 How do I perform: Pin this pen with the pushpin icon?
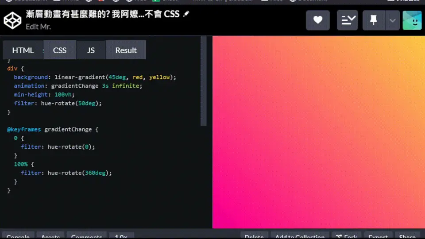tap(374, 20)
